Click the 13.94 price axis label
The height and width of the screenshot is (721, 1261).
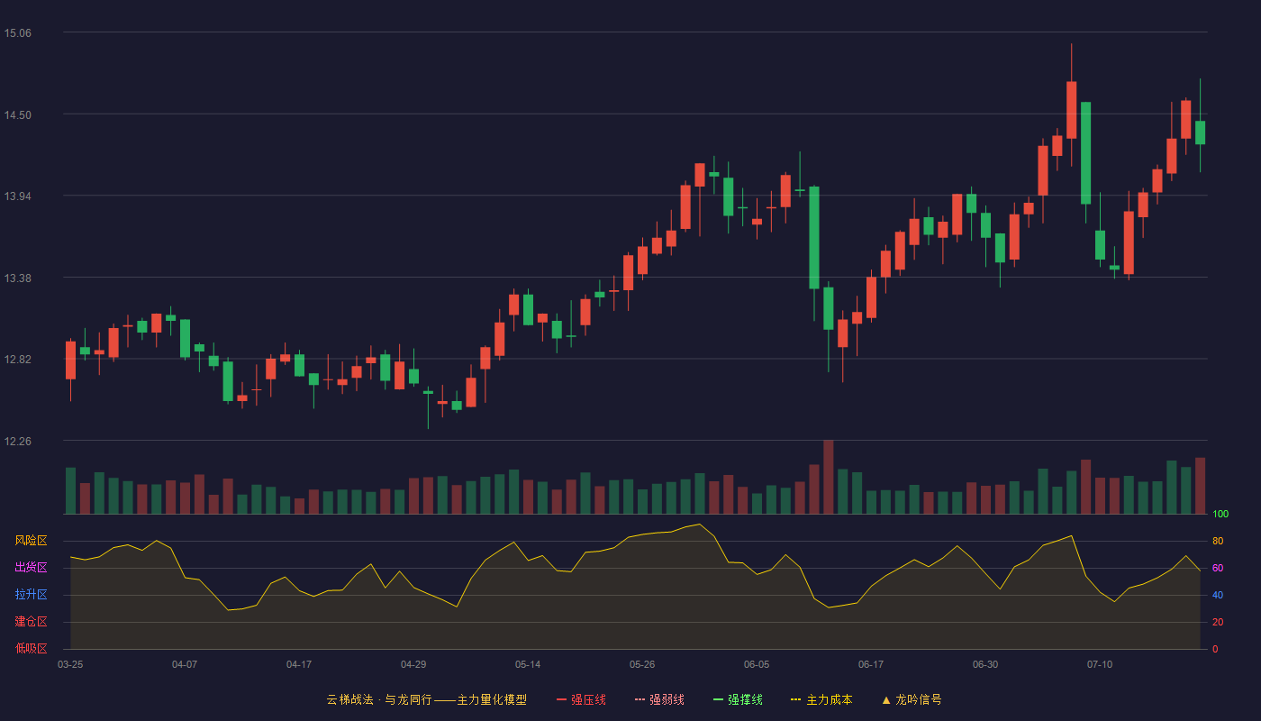18,196
